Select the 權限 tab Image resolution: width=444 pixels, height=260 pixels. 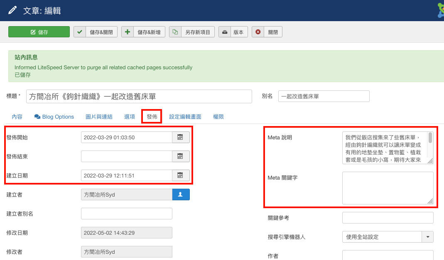click(x=218, y=117)
